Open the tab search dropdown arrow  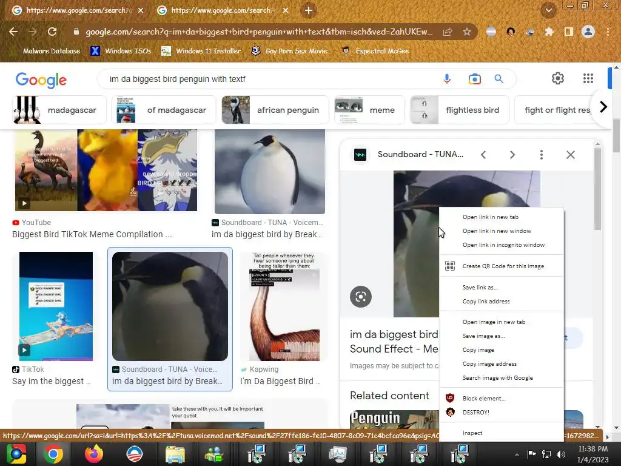[548, 10]
